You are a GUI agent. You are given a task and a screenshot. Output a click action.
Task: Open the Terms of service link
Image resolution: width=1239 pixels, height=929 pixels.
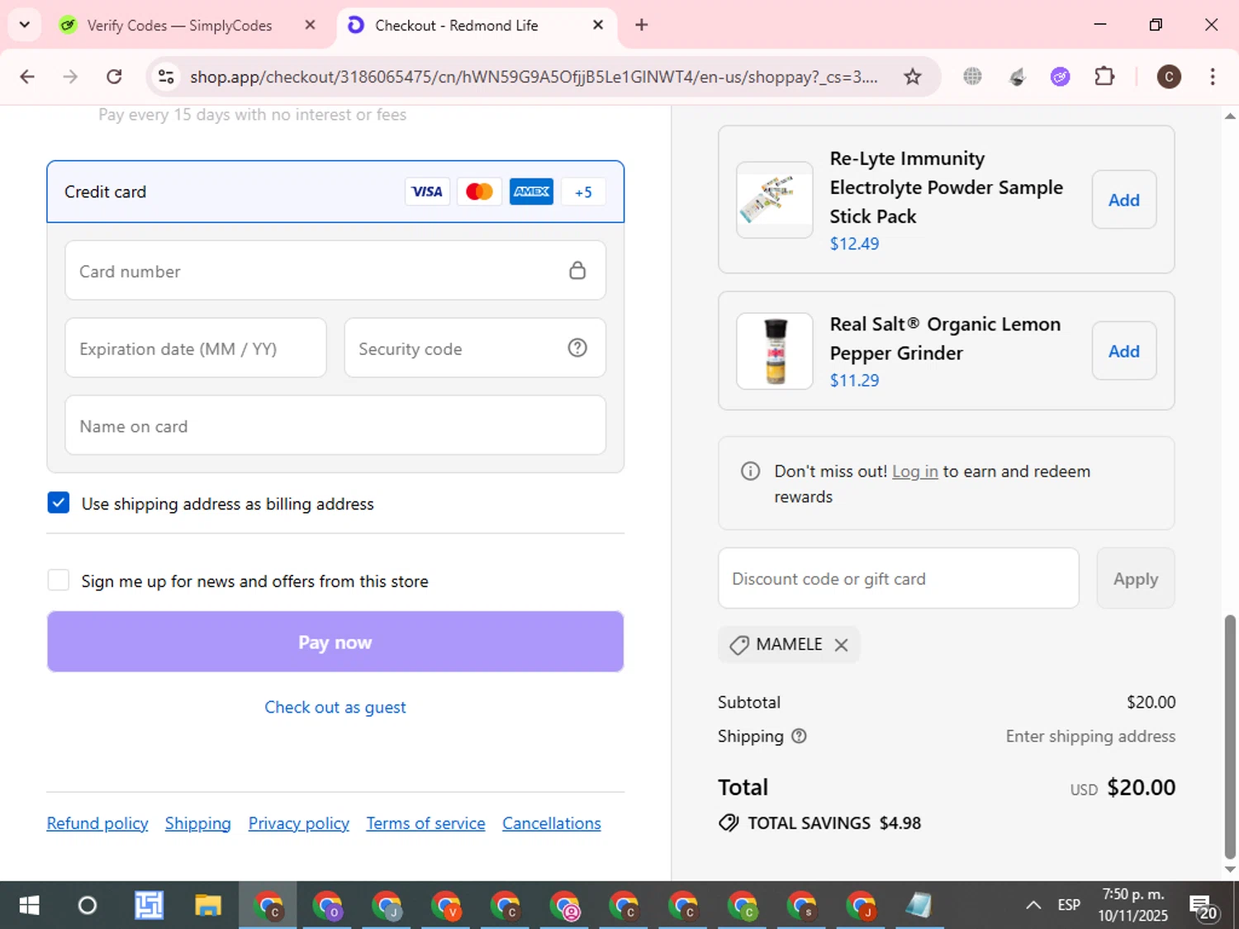pos(426,823)
